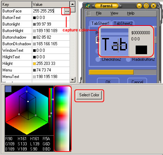Click the dark Menu color swatch icon
The image size is (163, 155).
[x=34, y=70]
